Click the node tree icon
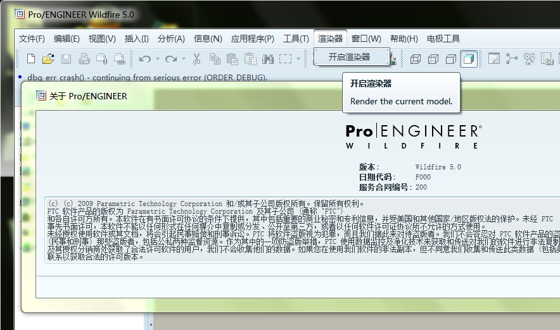 (511, 58)
